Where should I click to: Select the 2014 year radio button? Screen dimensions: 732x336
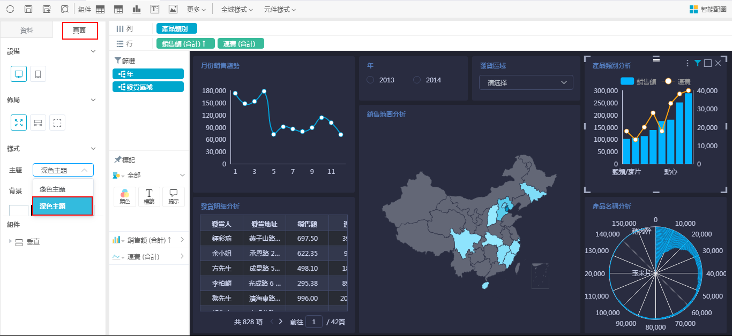[417, 80]
